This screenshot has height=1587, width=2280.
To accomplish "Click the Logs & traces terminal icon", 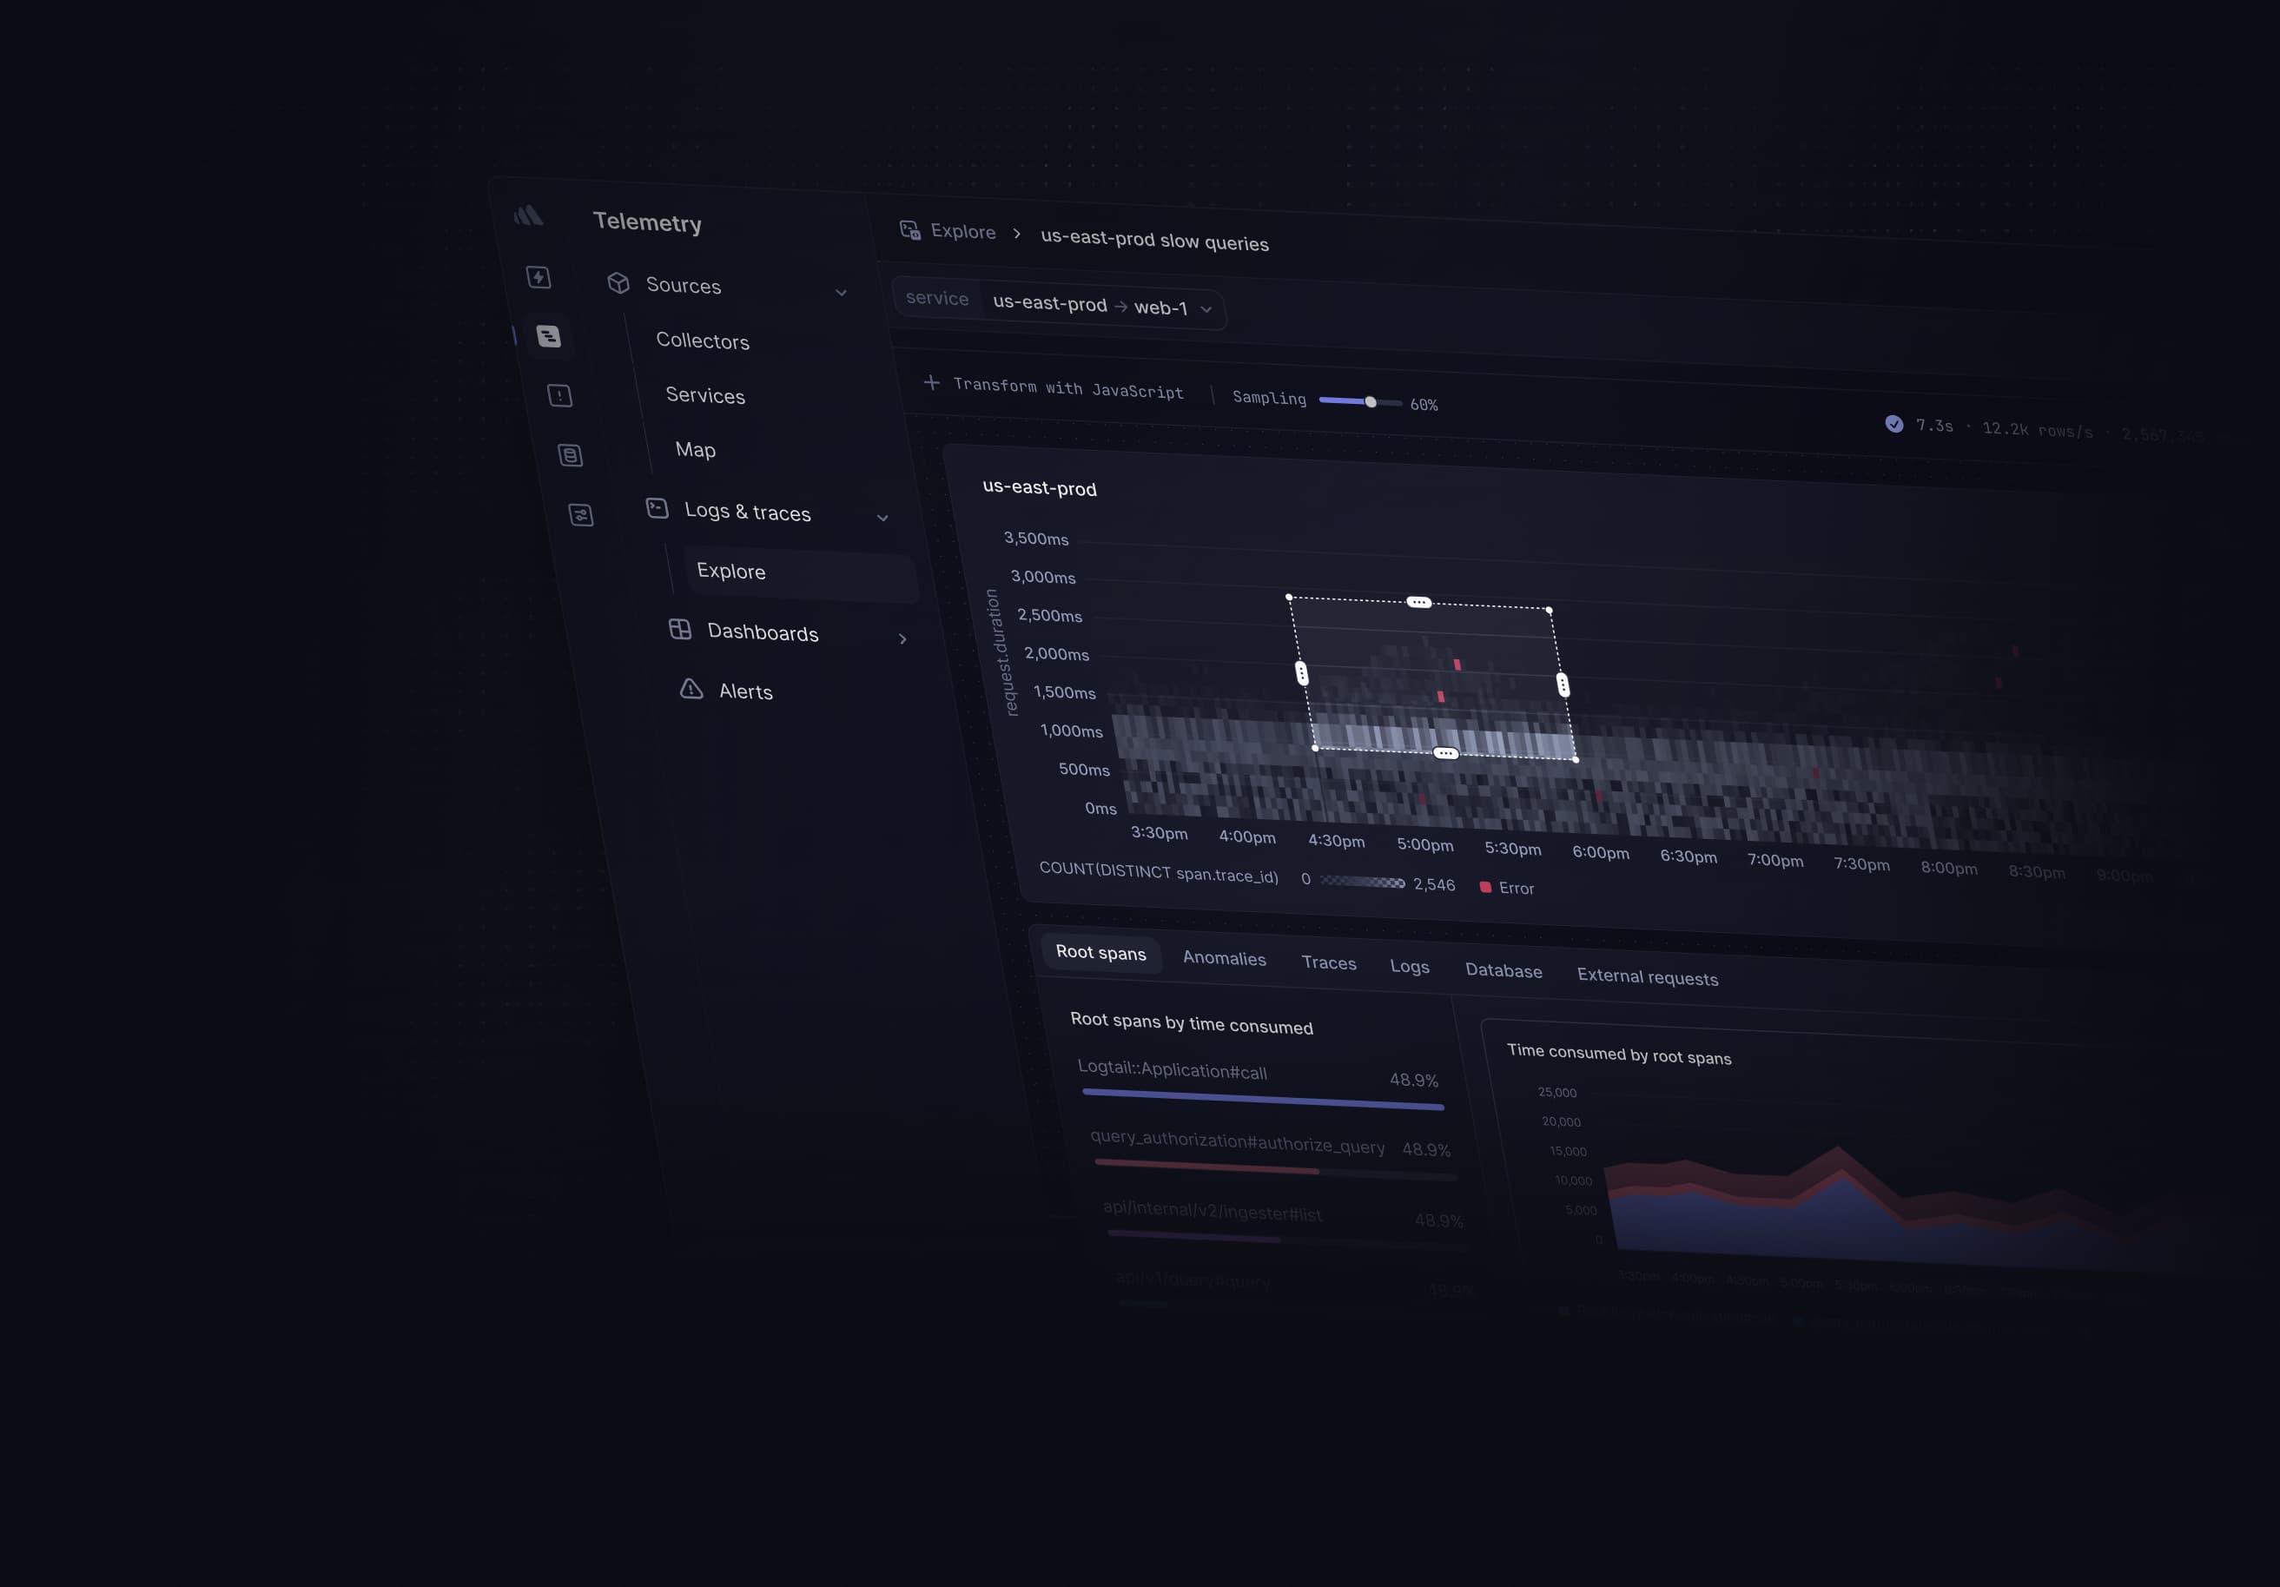I will coord(657,508).
